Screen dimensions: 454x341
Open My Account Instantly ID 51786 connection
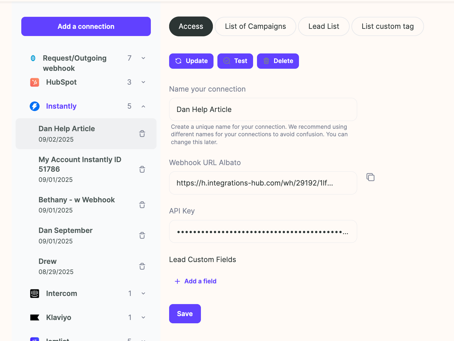86,169
